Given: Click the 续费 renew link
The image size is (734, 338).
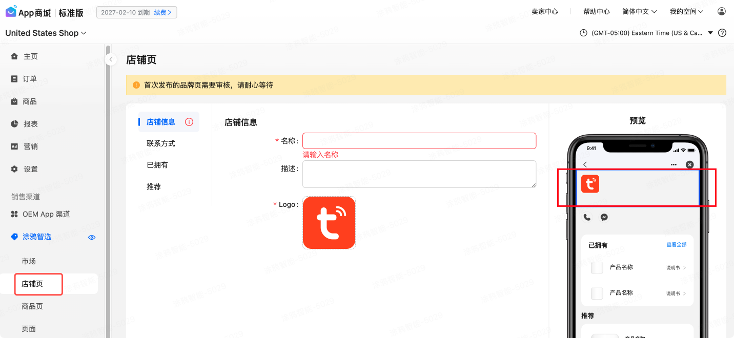Looking at the screenshot, I should 162,12.
